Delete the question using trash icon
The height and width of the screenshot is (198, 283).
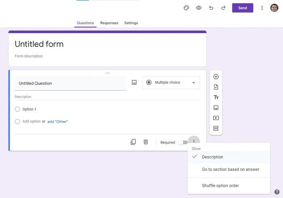click(146, 142)
